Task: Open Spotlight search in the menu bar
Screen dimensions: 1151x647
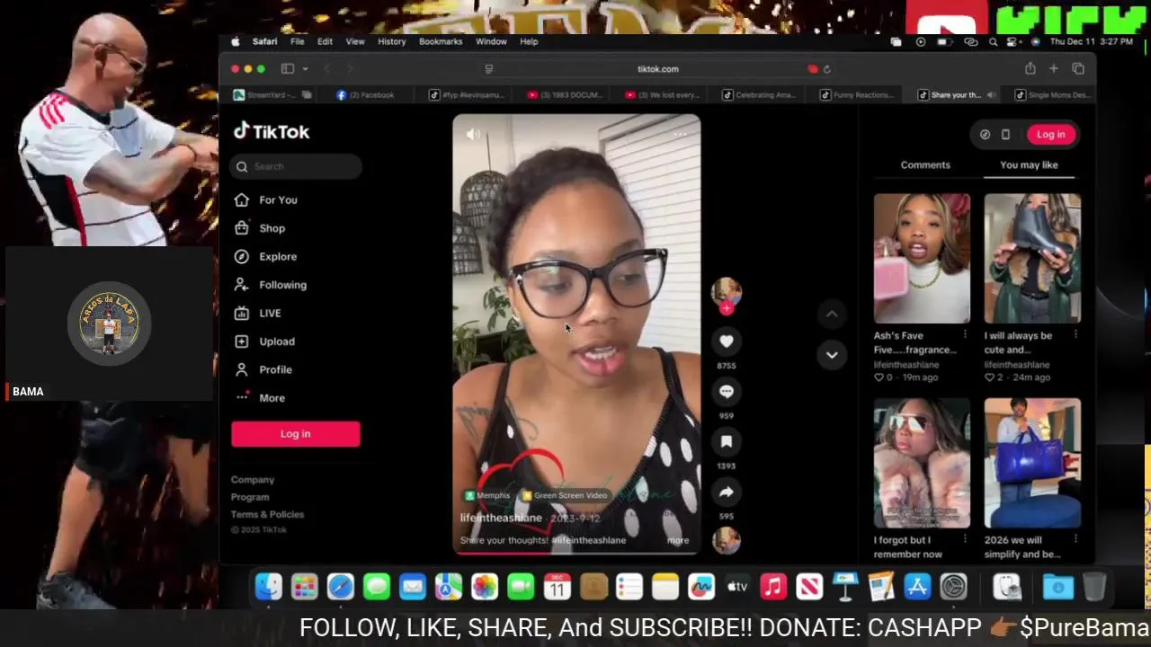Action: point(993,41)
